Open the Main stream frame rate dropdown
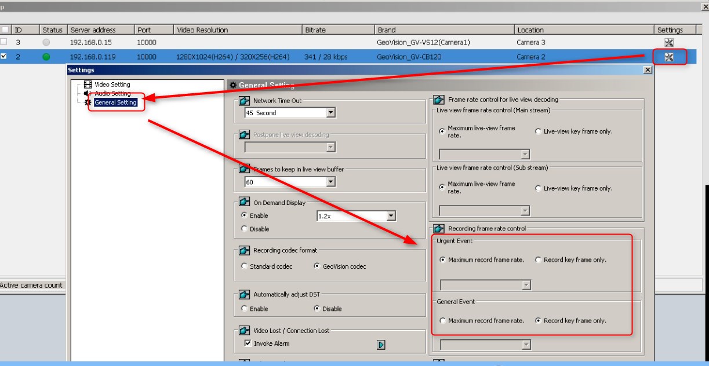Screen dimensions: 709x366 [485, 154]
